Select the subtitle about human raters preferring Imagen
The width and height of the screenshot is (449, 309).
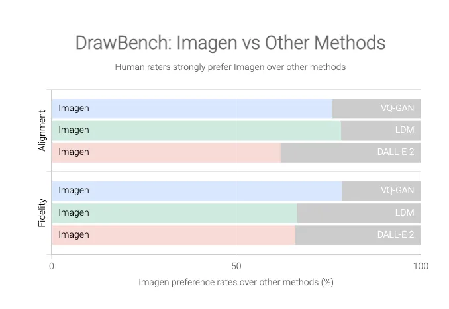(230, 67)
